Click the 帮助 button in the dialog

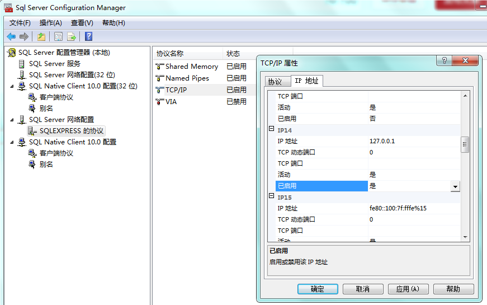(x=453, y=289)
